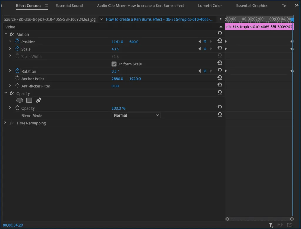Click the Opacity value 100.0 %
The image size is (301, 229).
click(x=118, y=108)
